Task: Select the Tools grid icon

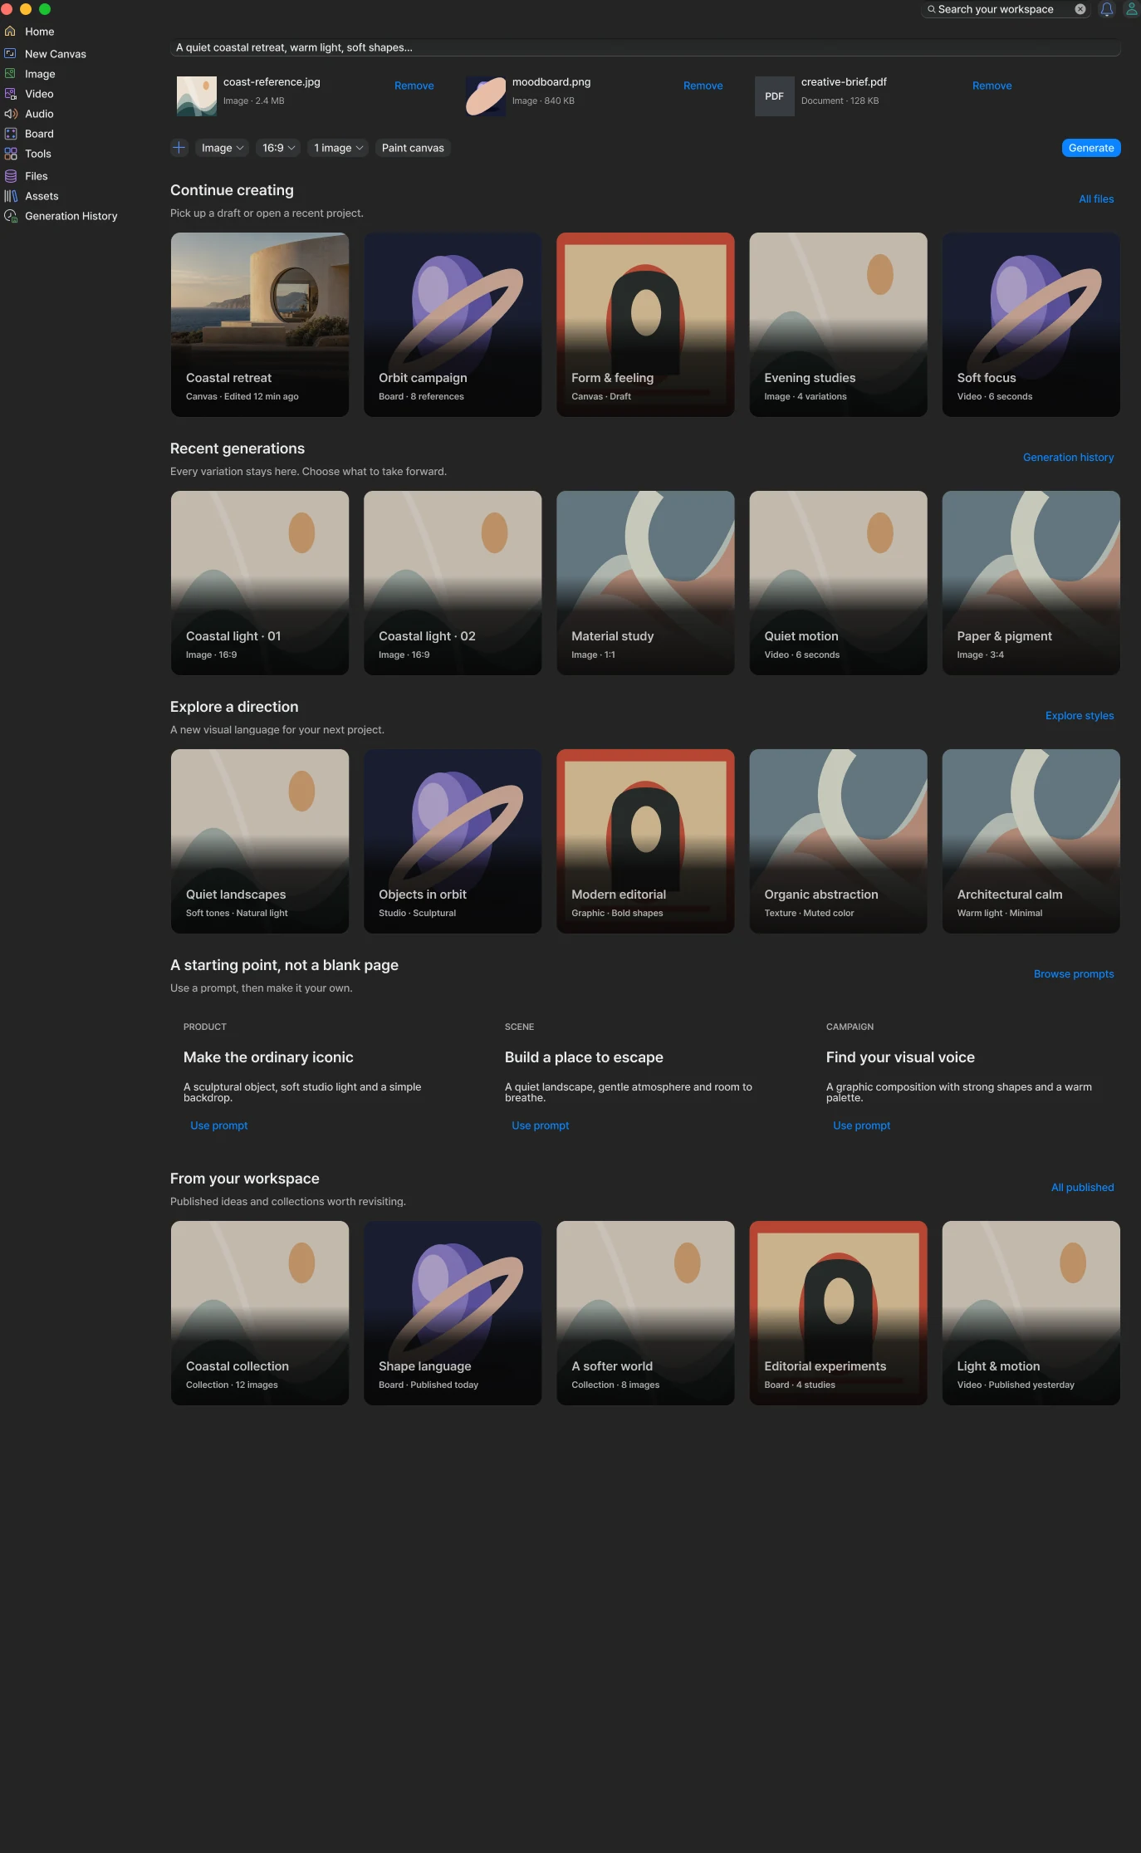Action: [10, 154]
